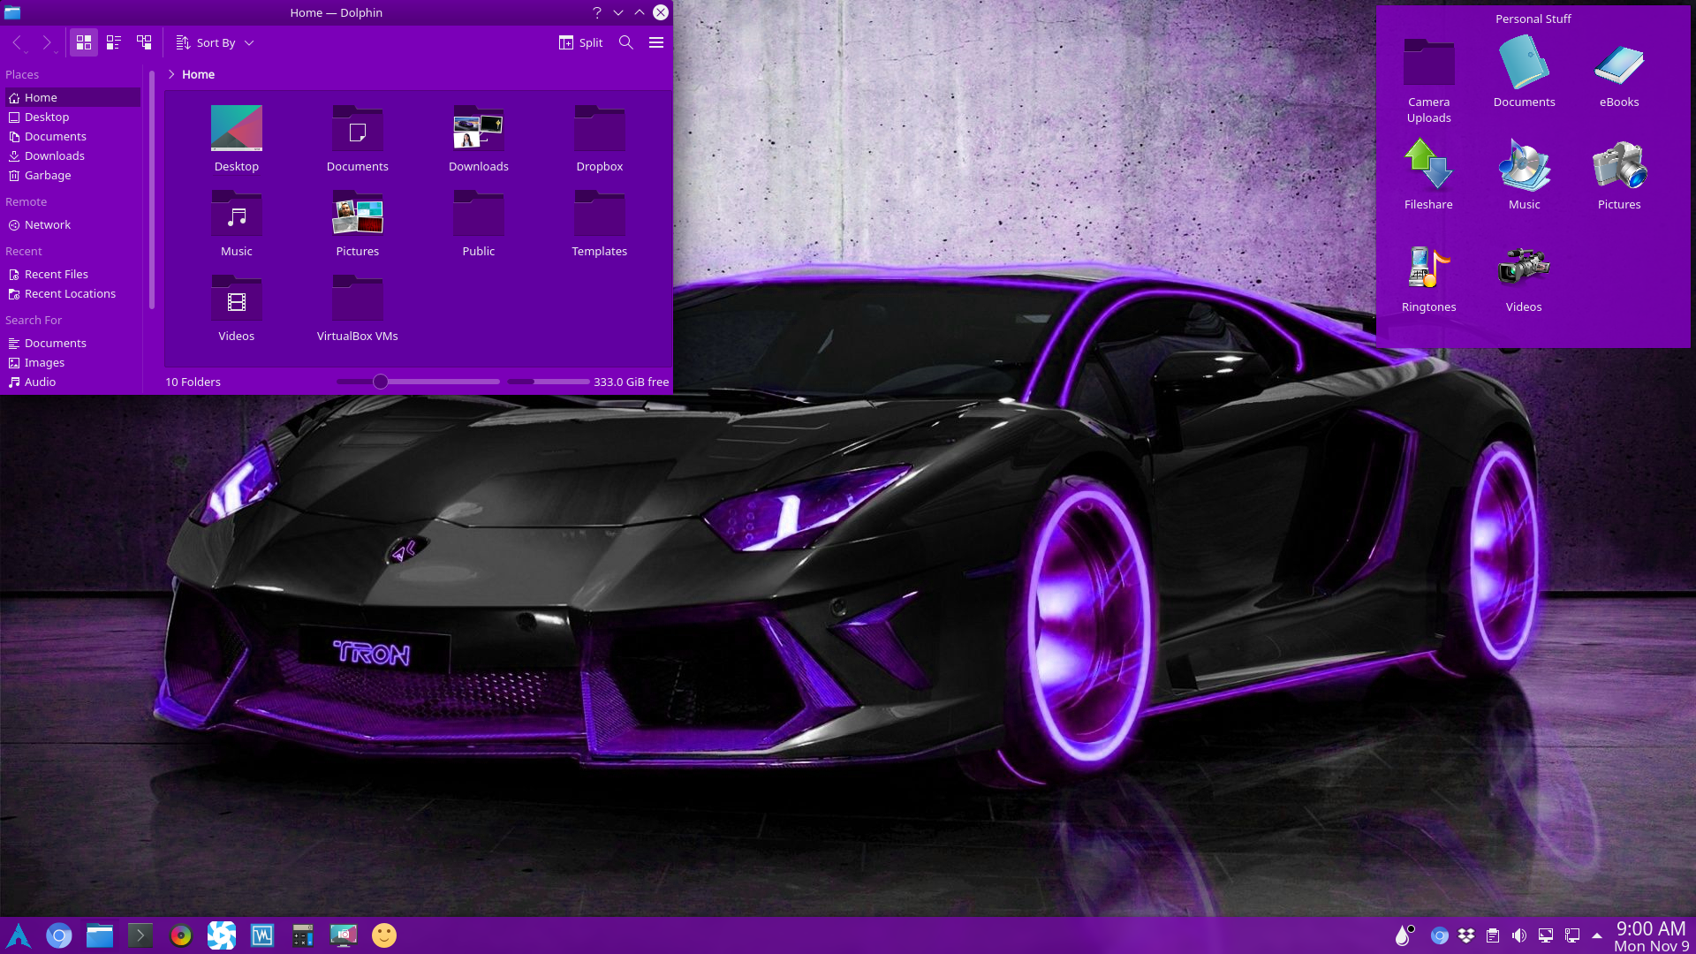The width and height of the screenshot is (1696, 954).
Task: Click the 10 Folders status text
Action: point(193,382)
